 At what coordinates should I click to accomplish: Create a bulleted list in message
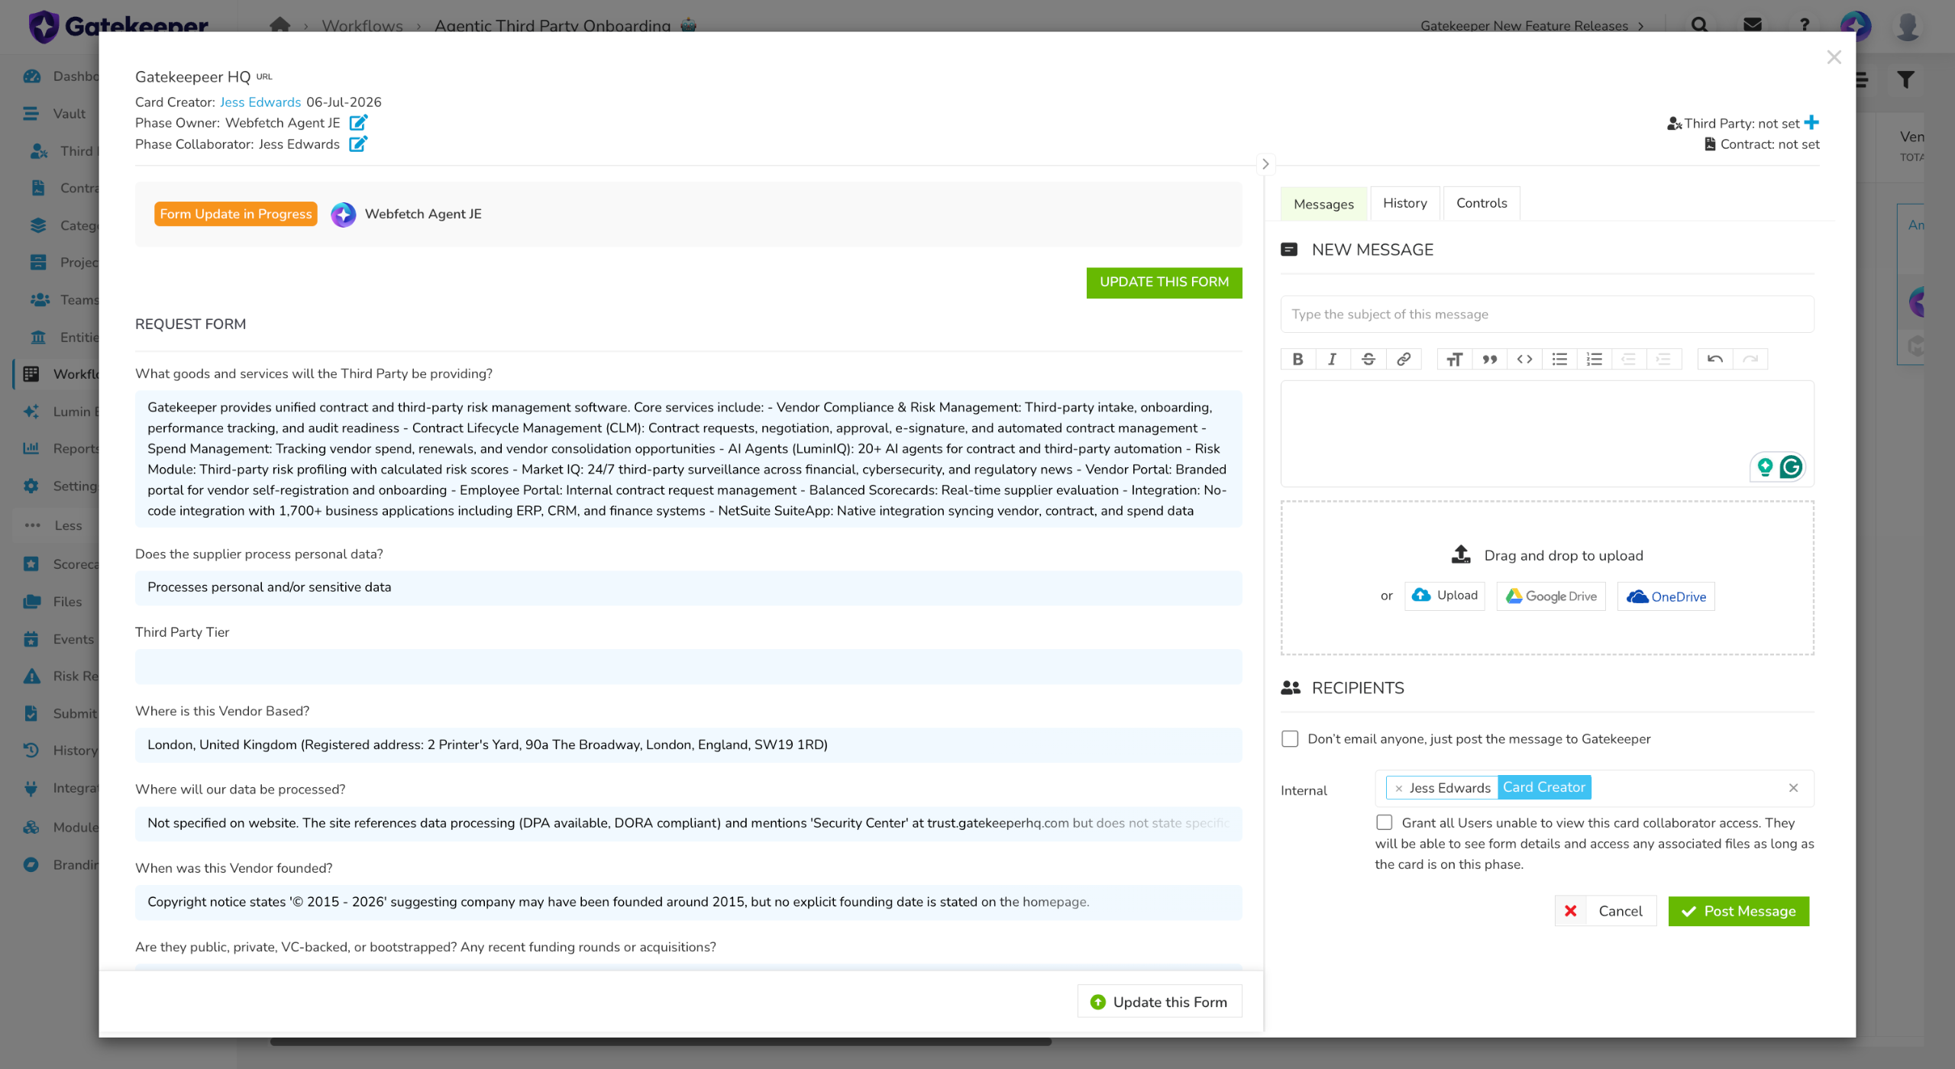[1559, 359]
